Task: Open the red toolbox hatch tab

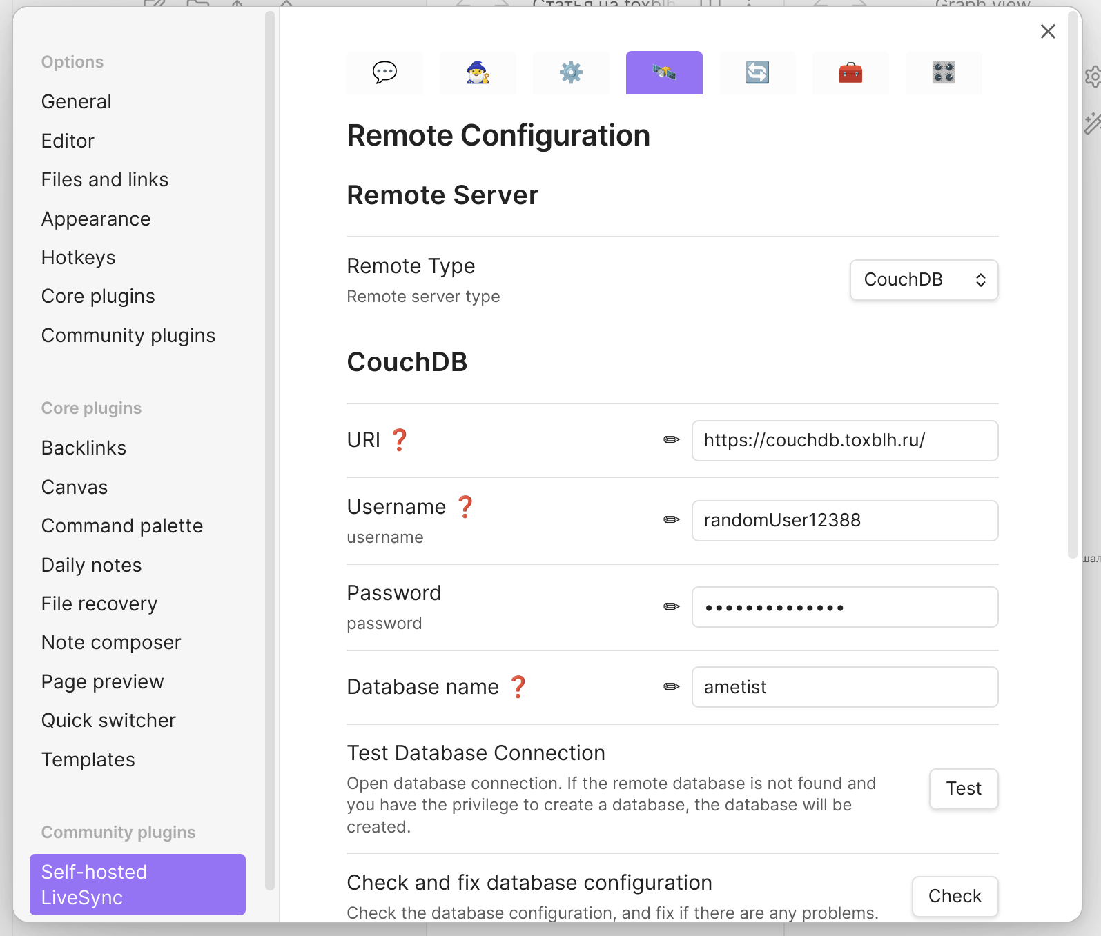Action: [850, 72]
